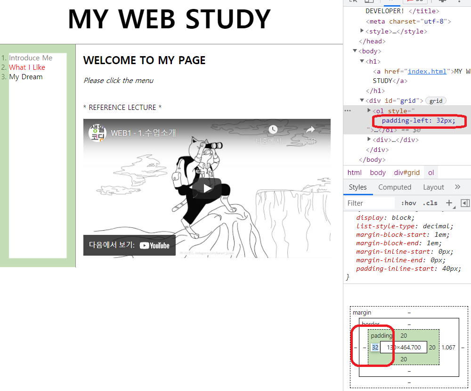Play the embedded YouTube lecture video
This screenshot has width=471, height=391.
click(207, 189)
